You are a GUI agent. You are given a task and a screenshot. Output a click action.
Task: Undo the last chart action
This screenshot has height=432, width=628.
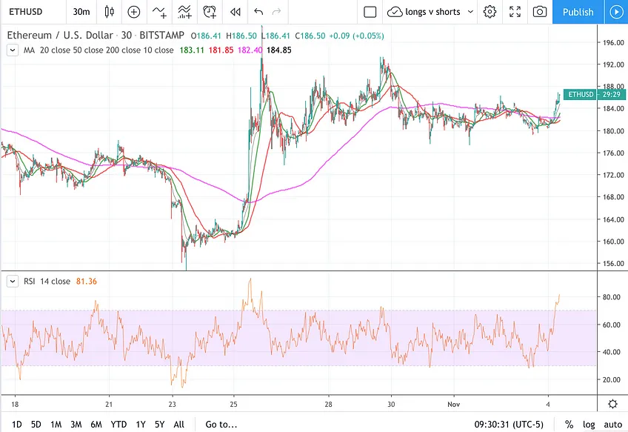pos(258,12)
